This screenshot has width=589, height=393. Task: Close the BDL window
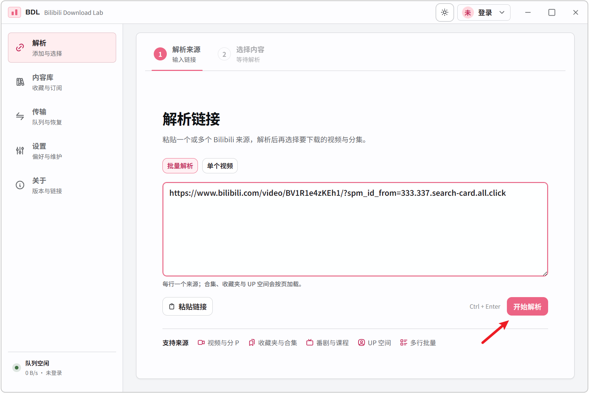pos(576,13)
